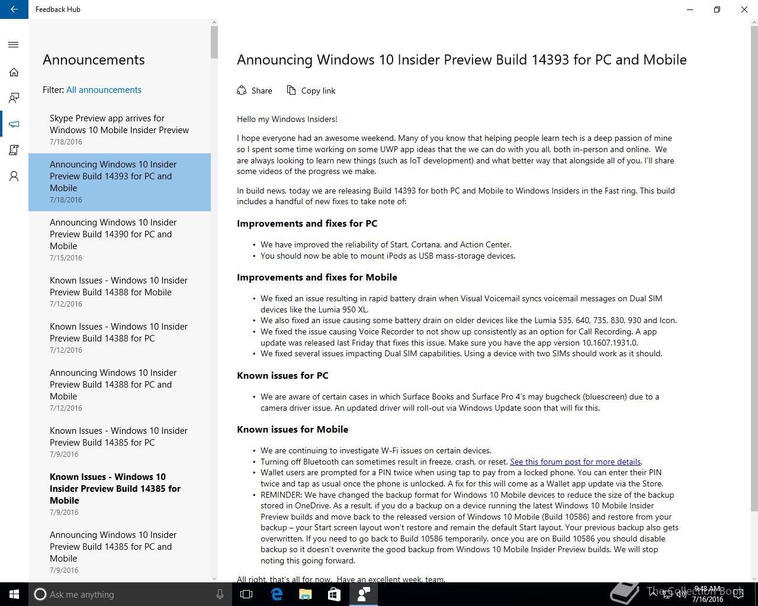Open Announcing Build 14388 for PC and Mobile
Viewport: 758px width, 606px height.
point(120,391)
